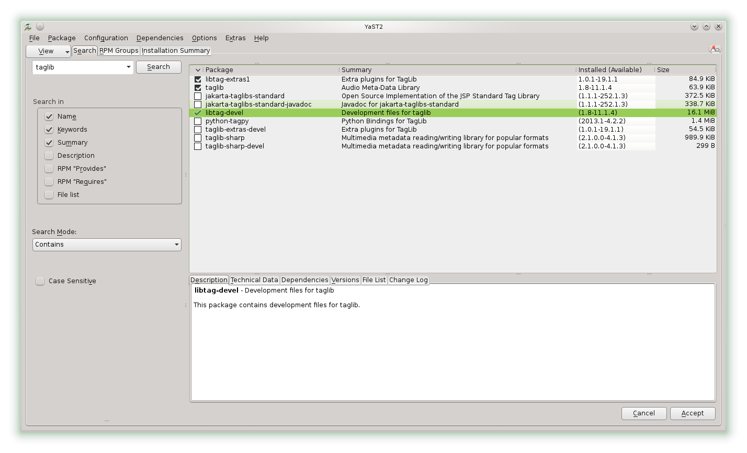Open the View dropdown button
This screenshot has height=453, width=747.
[49, 51]
